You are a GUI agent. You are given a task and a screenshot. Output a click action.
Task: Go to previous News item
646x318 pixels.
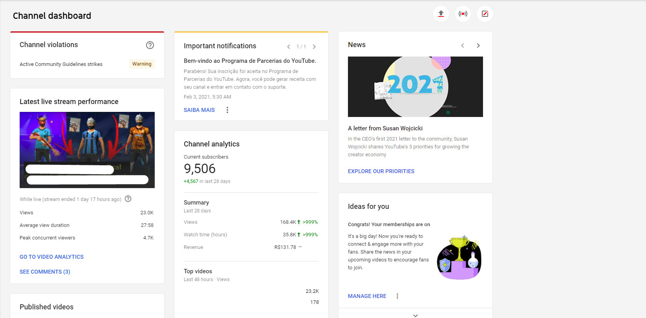click(463, 46)
